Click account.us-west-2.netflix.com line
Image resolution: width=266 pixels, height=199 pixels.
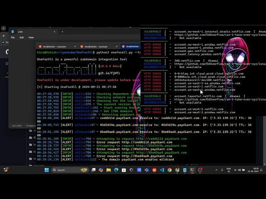tap(199, 109)
